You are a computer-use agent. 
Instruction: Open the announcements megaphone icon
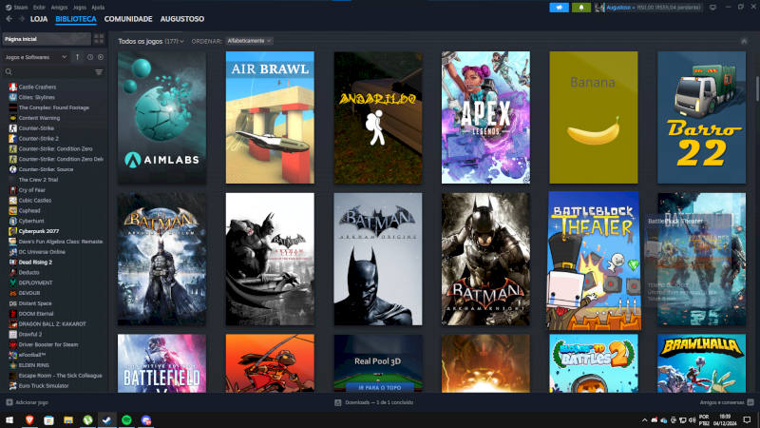pos(559,8)
